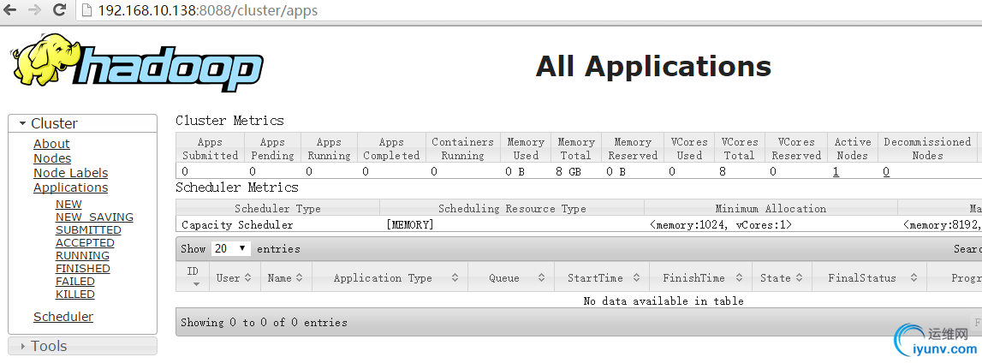
Task: Collapse the Cluster sidebar section
Action: coord(82,123)
